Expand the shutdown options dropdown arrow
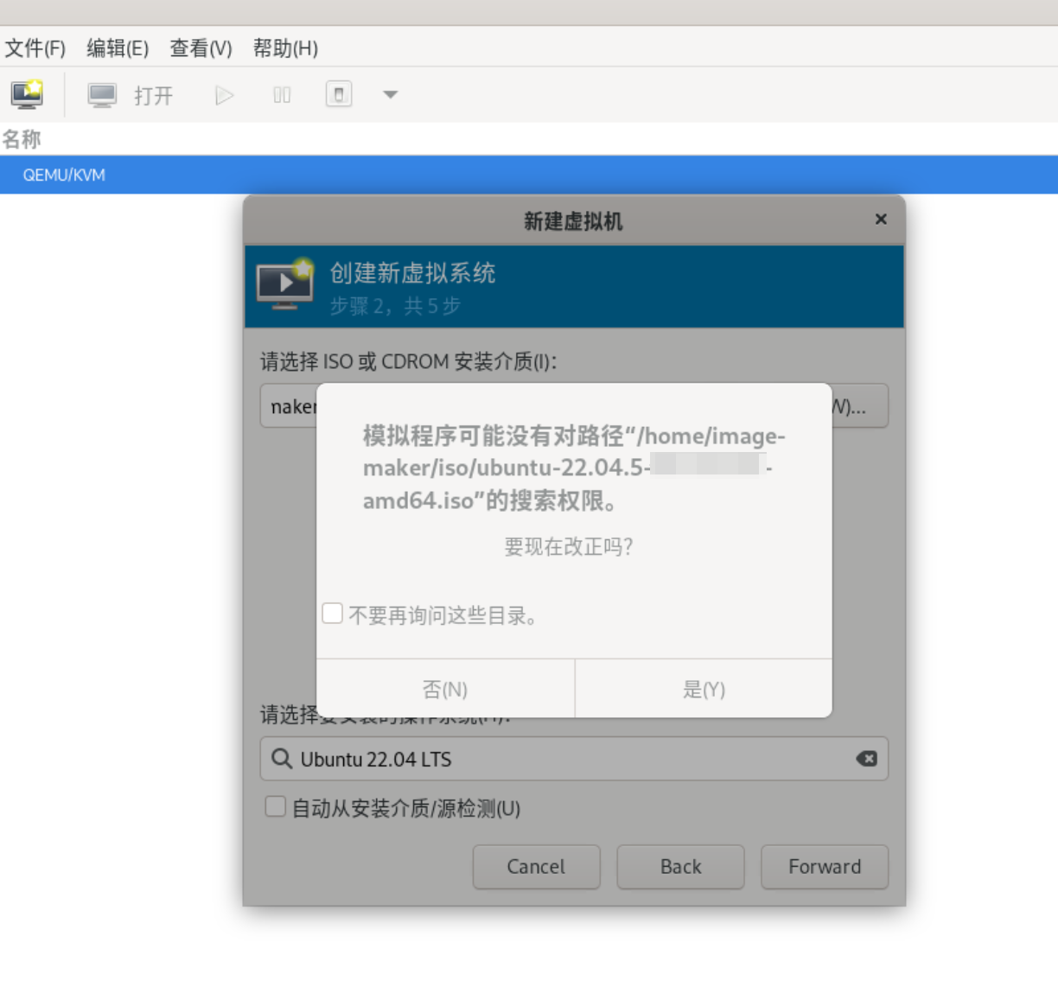Viewport: 1058px width, 987px height. click(390, 94)
